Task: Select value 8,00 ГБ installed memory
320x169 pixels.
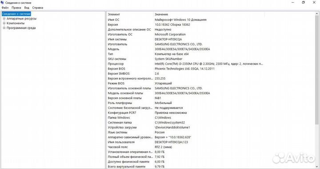Action: pyautogui.click(x=160, y=152)
